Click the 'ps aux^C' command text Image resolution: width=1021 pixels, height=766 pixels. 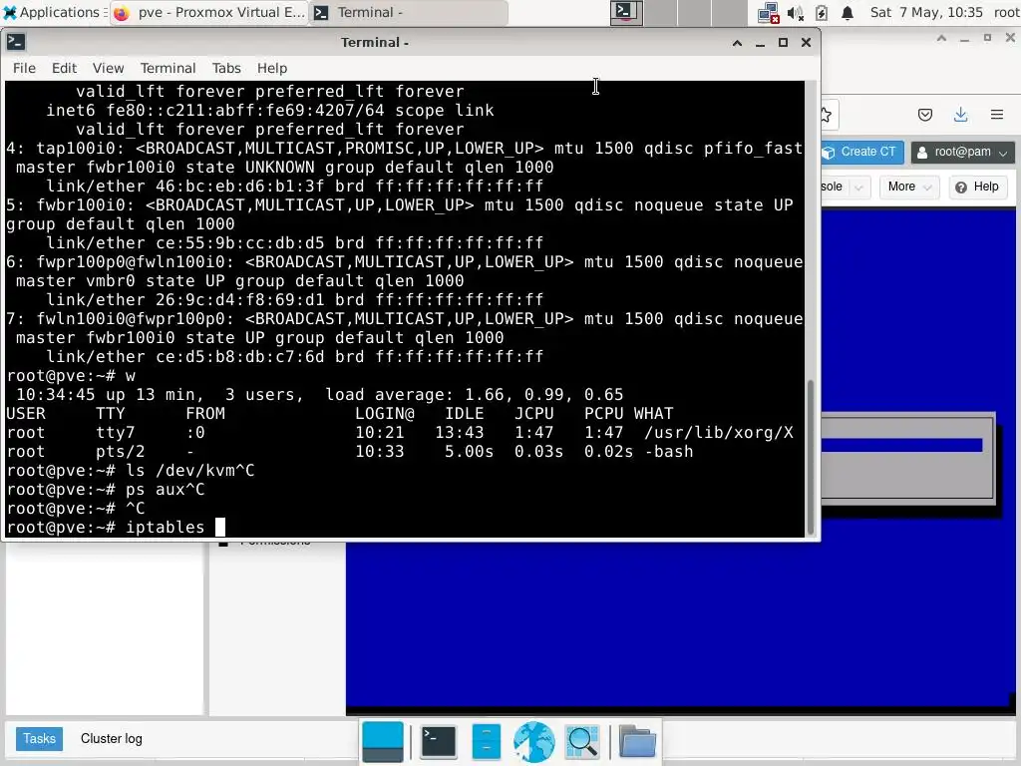tap(166, 489)
